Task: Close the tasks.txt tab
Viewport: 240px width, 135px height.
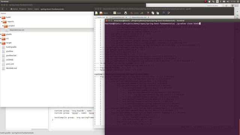Action: (x=107, y=17)
